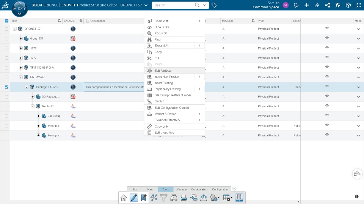364x204 pixels.
Task: Click the search magnifier icon
Action: 197,5
